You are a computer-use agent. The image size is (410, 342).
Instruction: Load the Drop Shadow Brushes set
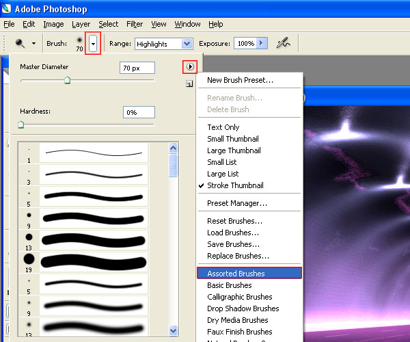pos(249,308)
